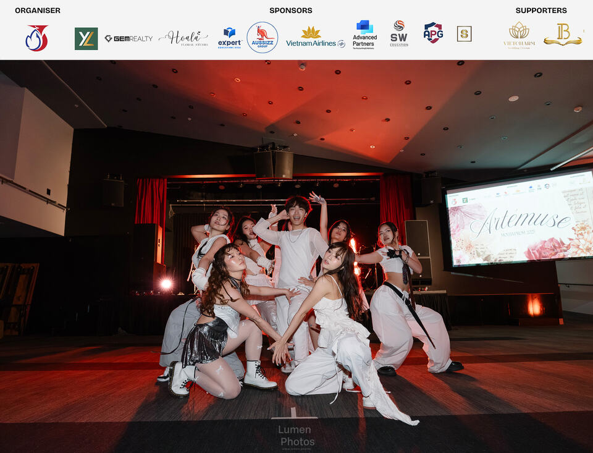
Task: Select the Aussizz Group kangaroo logo
Action: pyautogui.click(x=263, y=37)
